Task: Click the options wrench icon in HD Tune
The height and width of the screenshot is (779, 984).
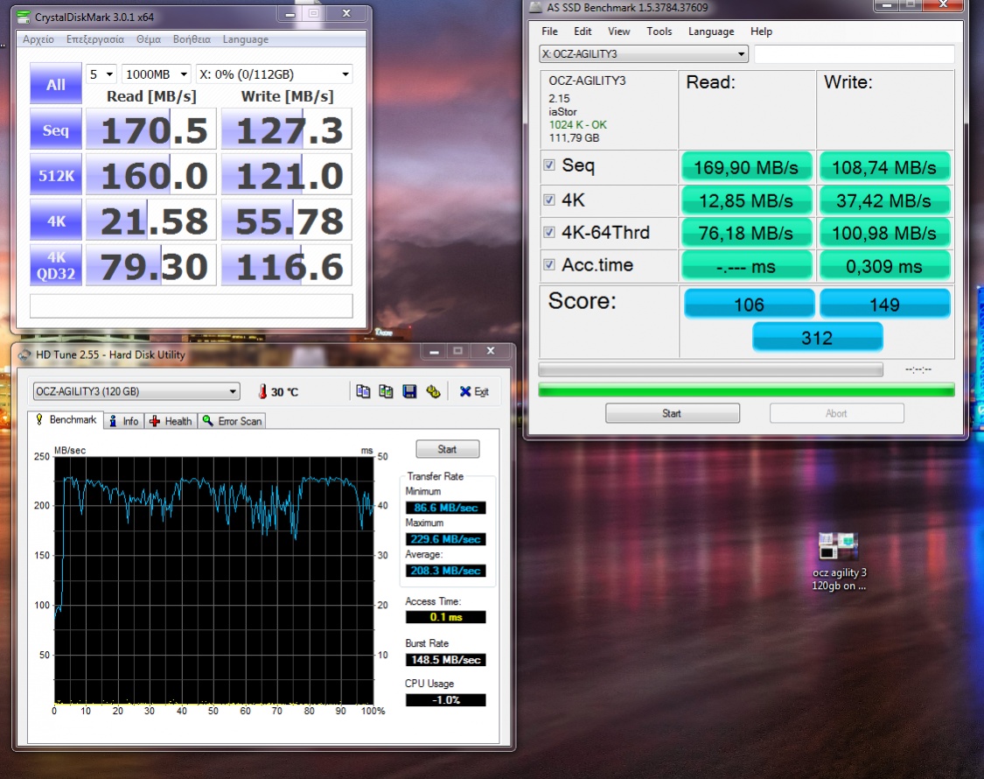Action: pyautogui.click(x=433, y=391)
